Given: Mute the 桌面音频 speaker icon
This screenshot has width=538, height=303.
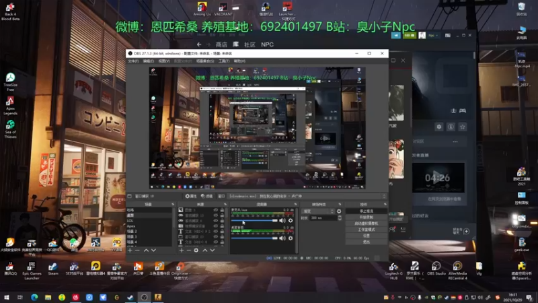Looking at the screenshot, I should click(282, 238).
